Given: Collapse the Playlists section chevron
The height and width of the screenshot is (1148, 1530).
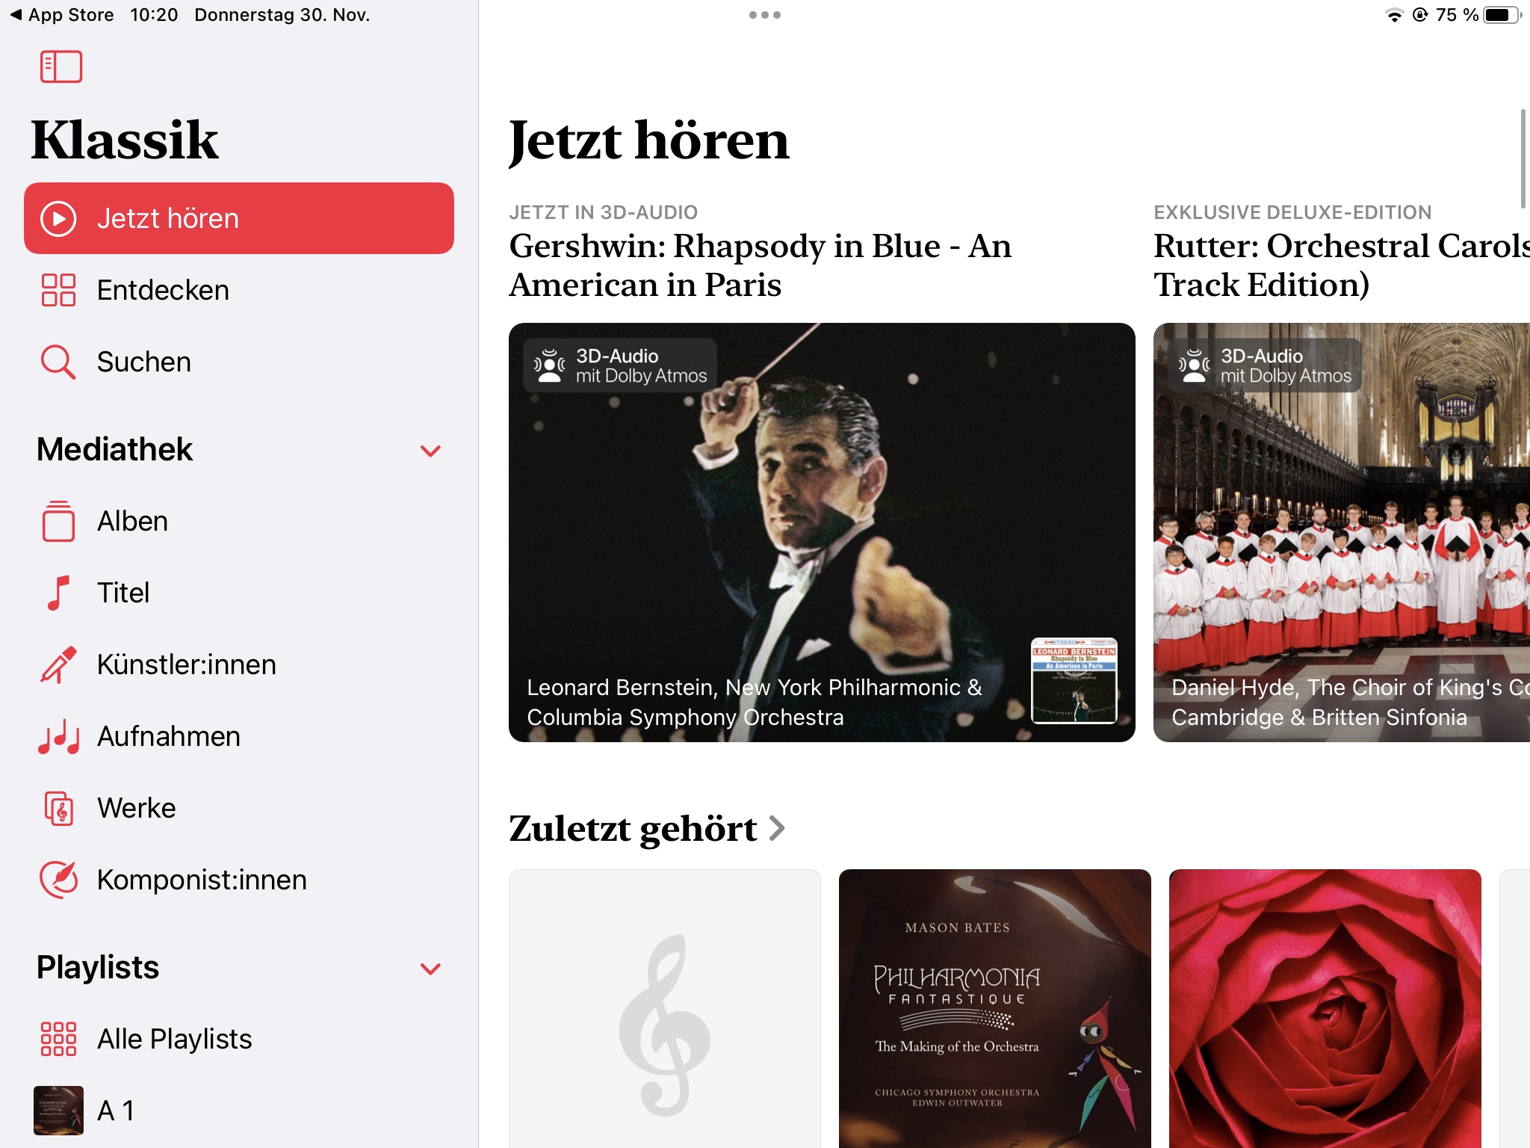Looking at the screenshot, I should click(430, 969).
